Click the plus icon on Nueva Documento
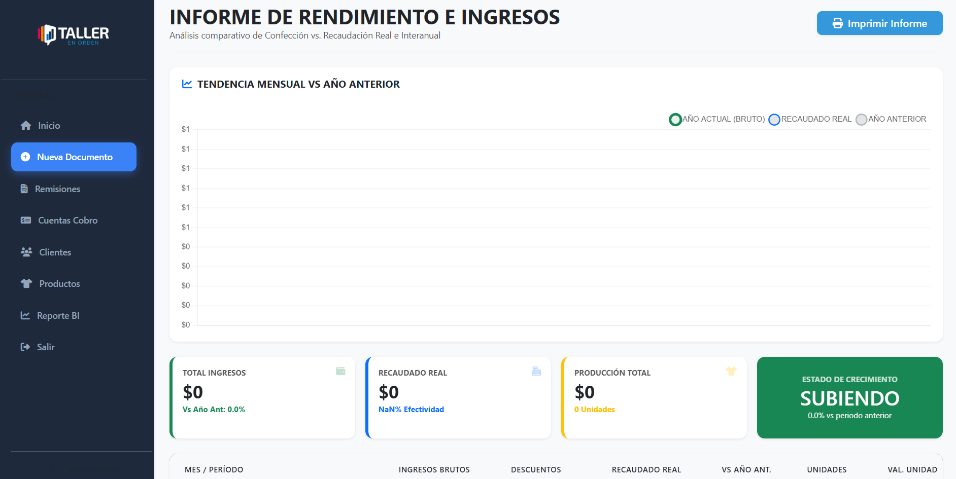The image size is (956, 479). (x=26, y=157)
